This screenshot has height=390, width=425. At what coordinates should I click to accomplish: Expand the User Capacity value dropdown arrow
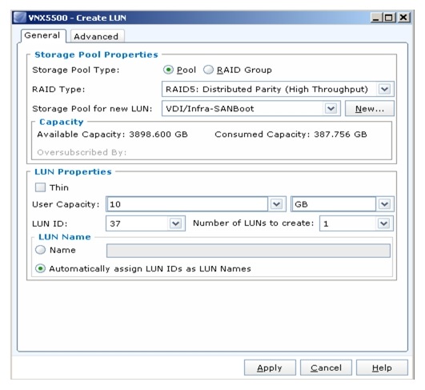276,204
